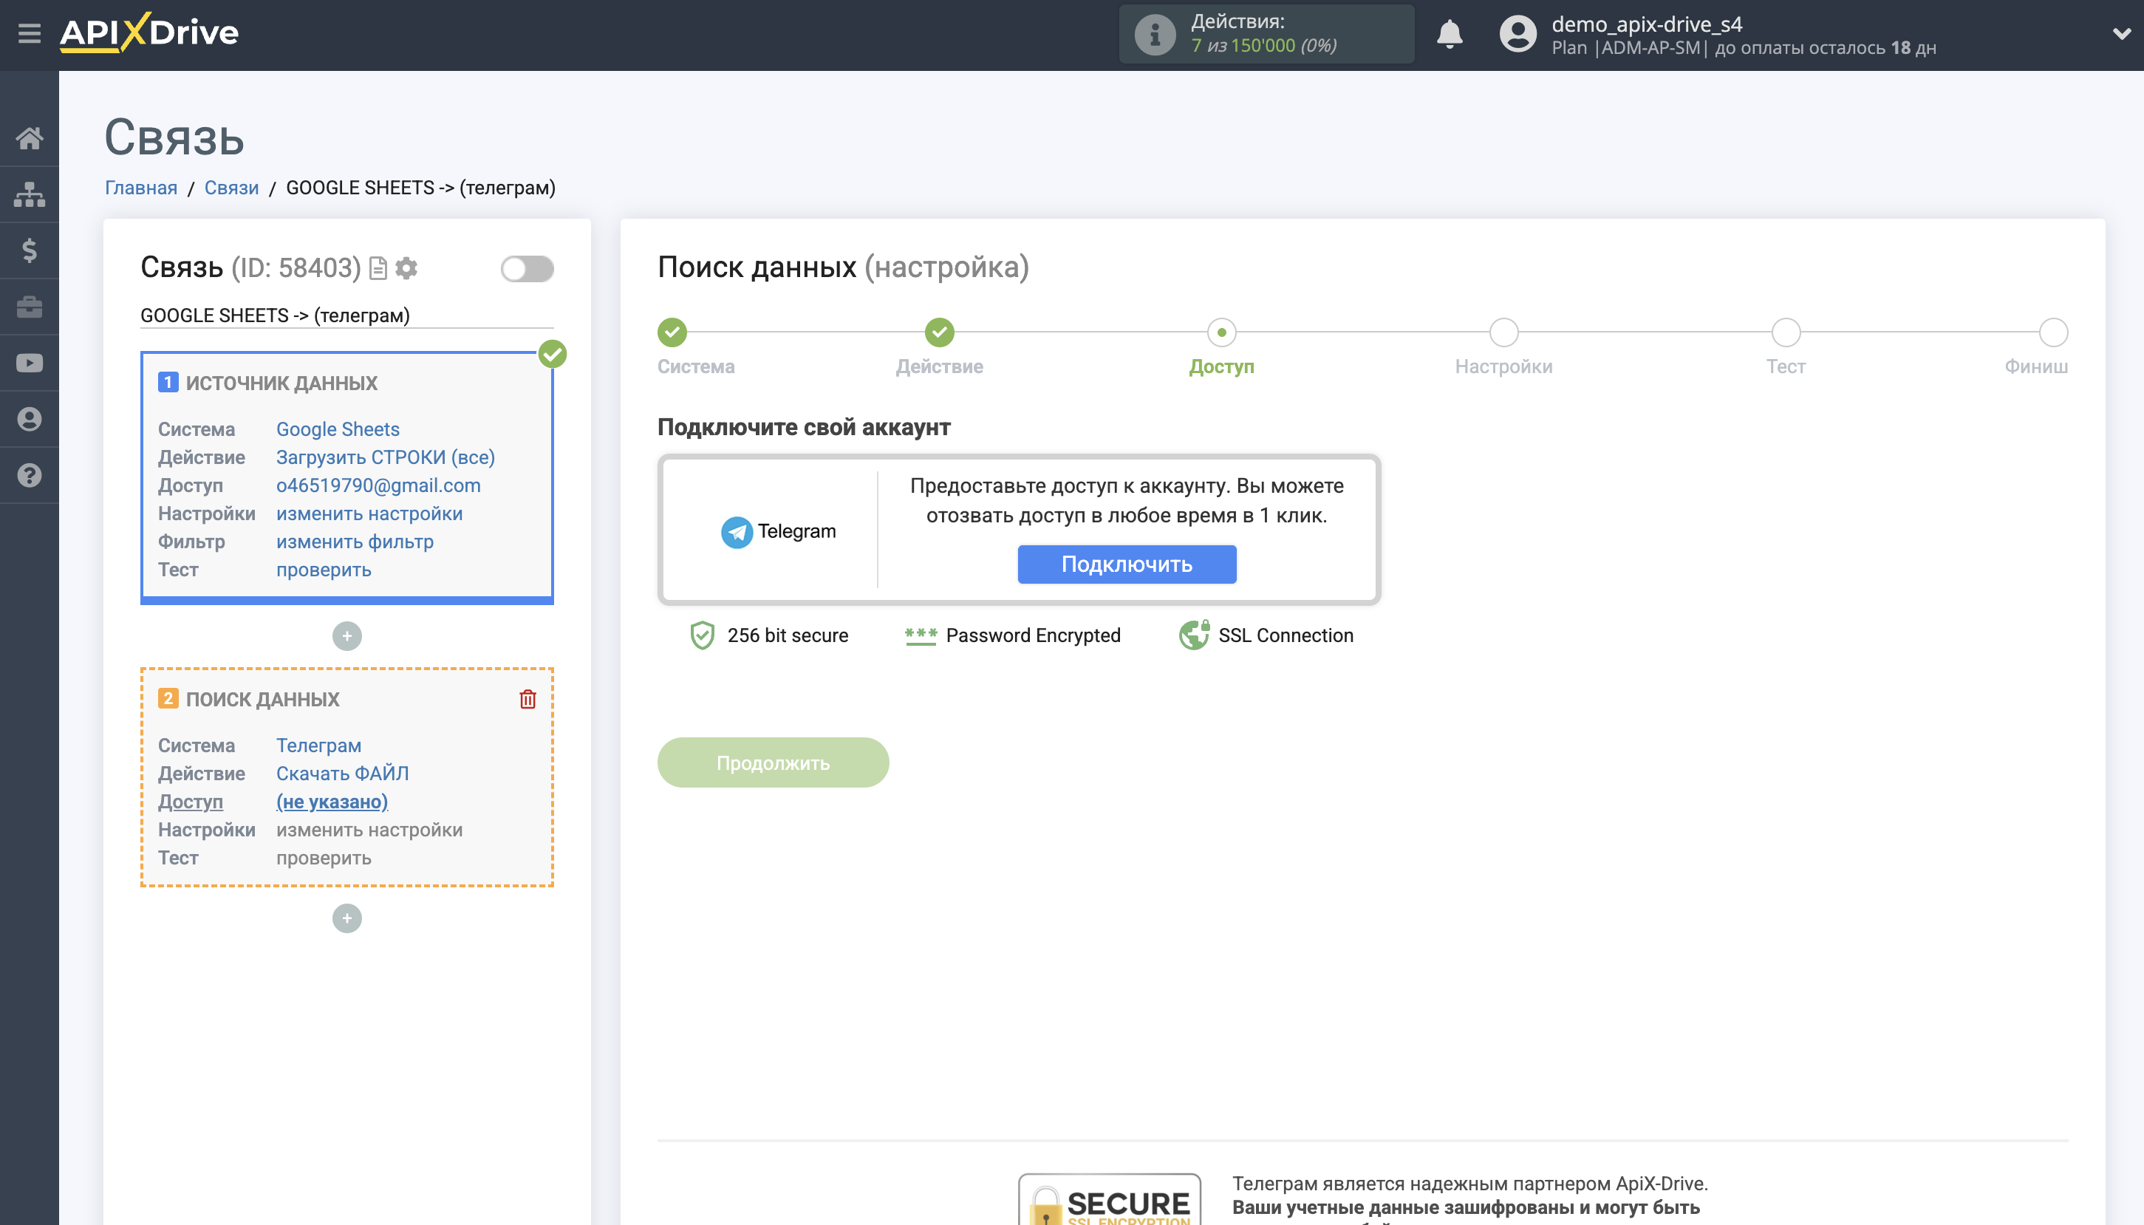Viewport: 2144px width, 1225px height.
Task: Add a new step with the plus button
Action: 346,636
